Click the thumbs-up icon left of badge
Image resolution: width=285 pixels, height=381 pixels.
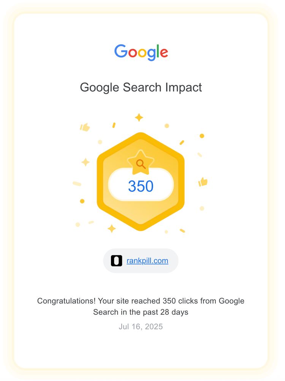coord(85,127)
